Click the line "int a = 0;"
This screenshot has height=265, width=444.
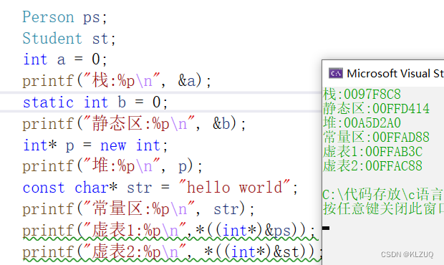click(x=65, y=59)
